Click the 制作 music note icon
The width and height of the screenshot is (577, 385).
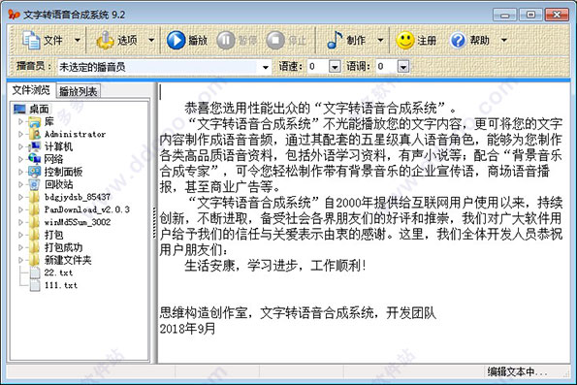(x=335, y=40)
